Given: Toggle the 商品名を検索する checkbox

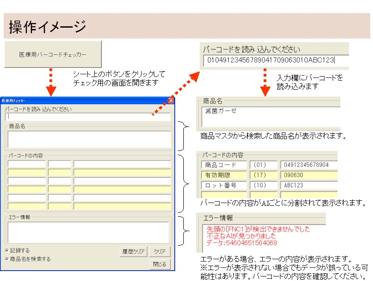Looking at the screenshot, I should coord(7,259).
